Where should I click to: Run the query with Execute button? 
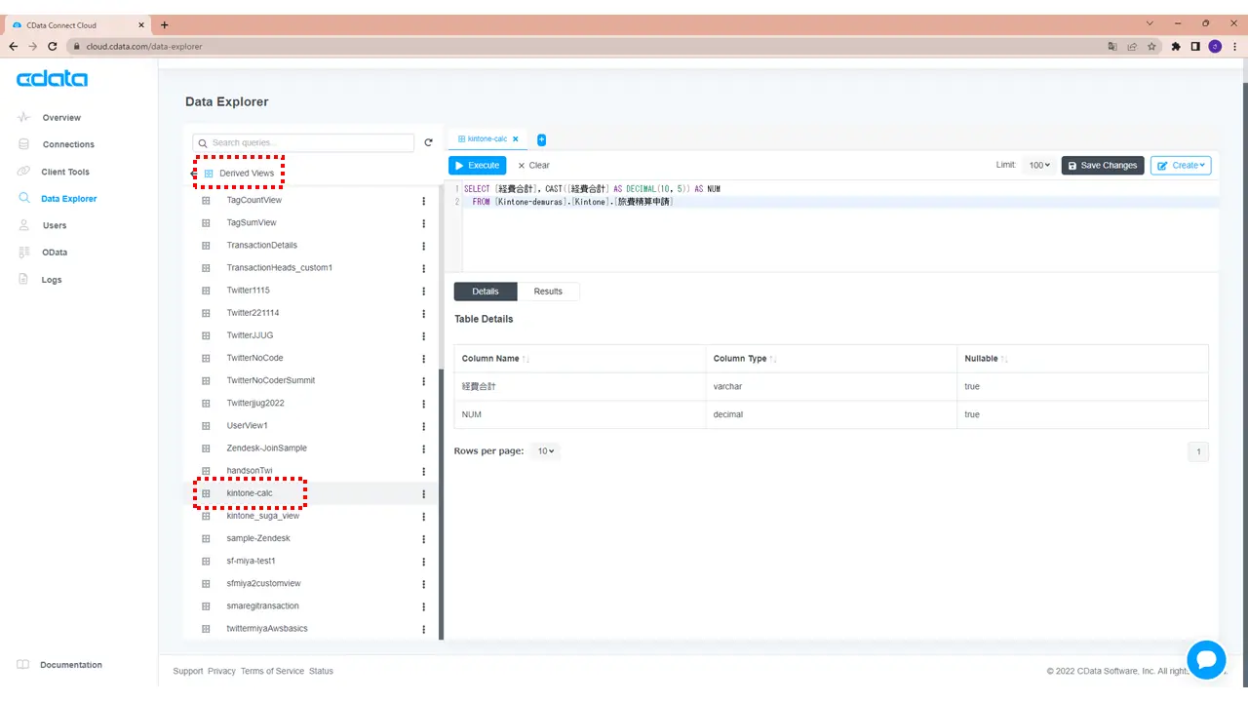point(478,166)
